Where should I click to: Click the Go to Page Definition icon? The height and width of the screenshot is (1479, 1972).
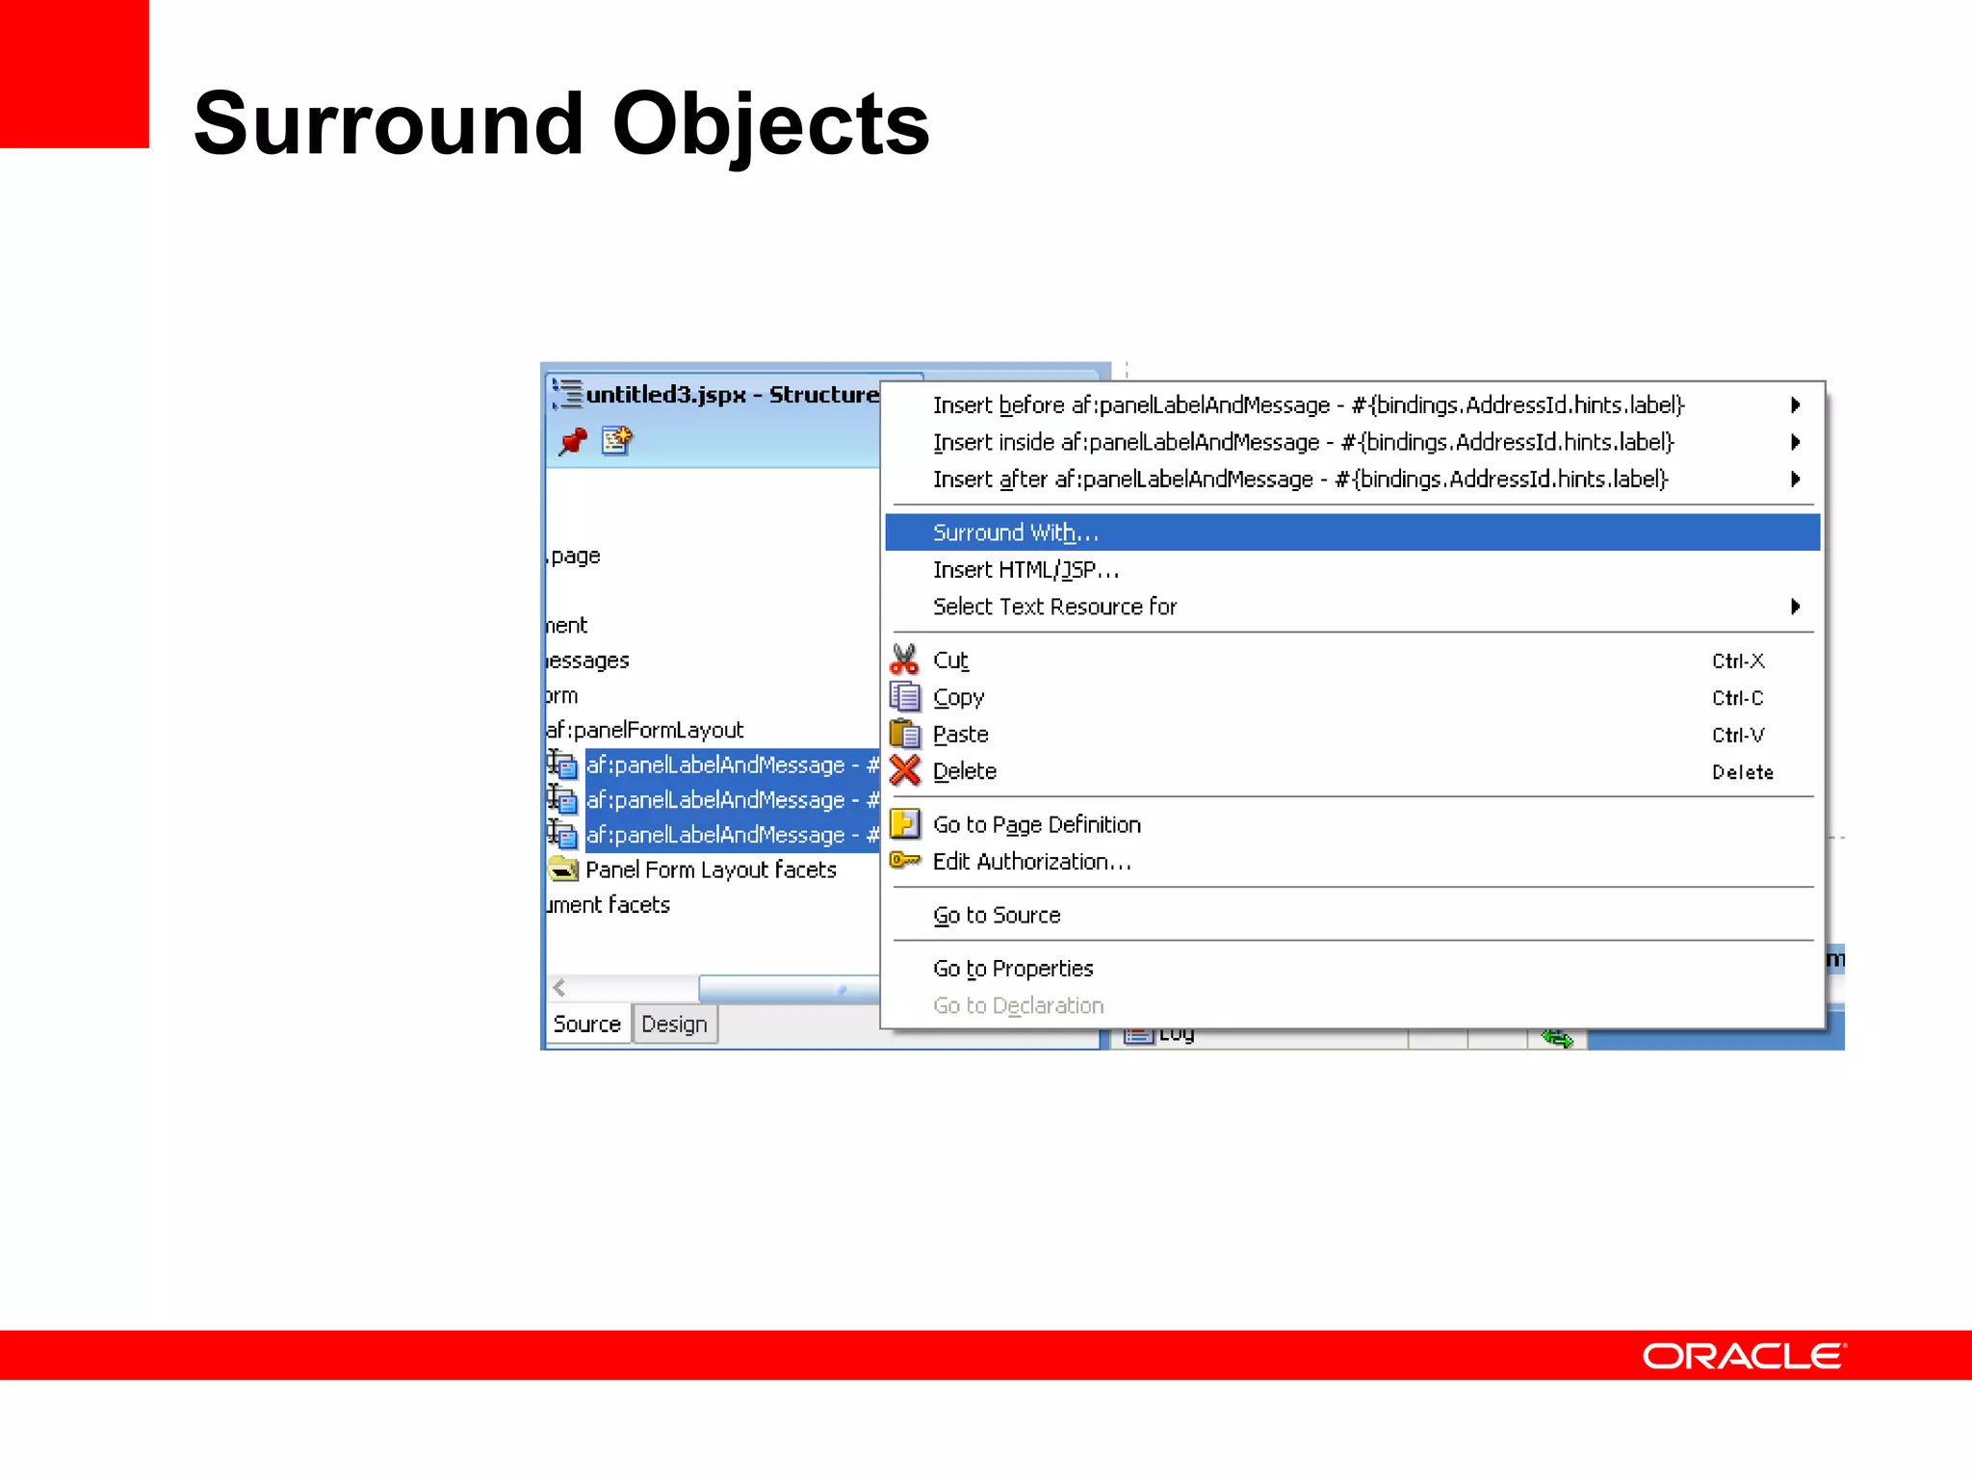(905, 824)
